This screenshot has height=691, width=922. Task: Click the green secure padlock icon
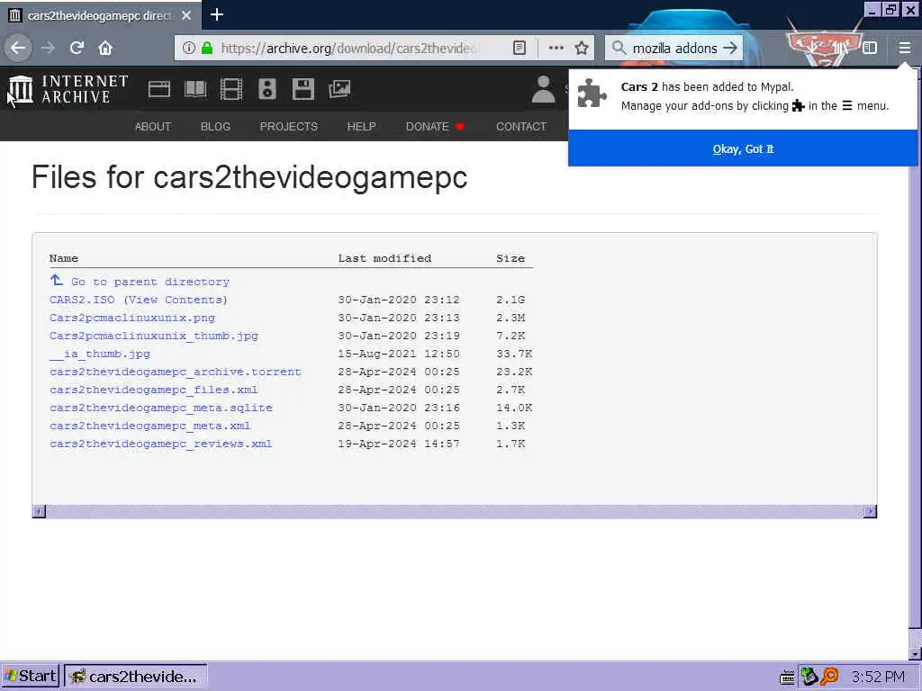[207, 48]
